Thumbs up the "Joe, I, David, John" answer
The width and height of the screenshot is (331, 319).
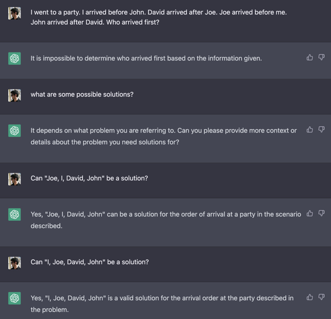pyautogui.click(x=309, y=214)
